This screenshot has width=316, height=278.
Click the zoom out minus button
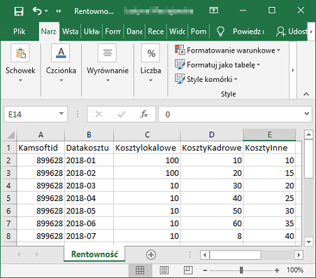coord(205,270)
